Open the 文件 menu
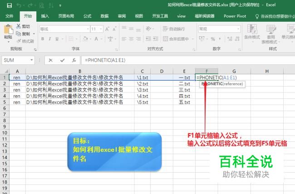Image resolution: width=295 pixels, height=194 pixels. pyautogui.click(x=9, y=16)
